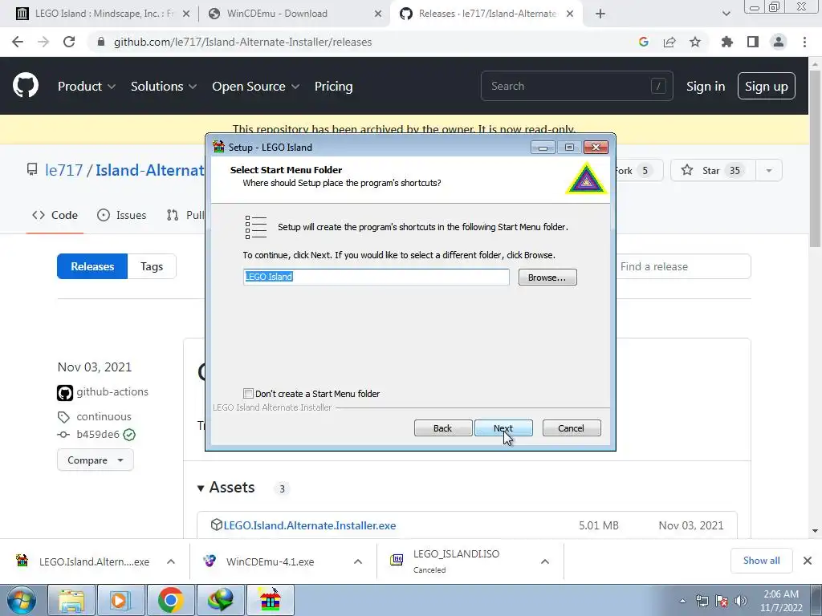Click Chrome's forward arrow
The width and height of the screenshot is (822, 616).
(x=43, y=42)
